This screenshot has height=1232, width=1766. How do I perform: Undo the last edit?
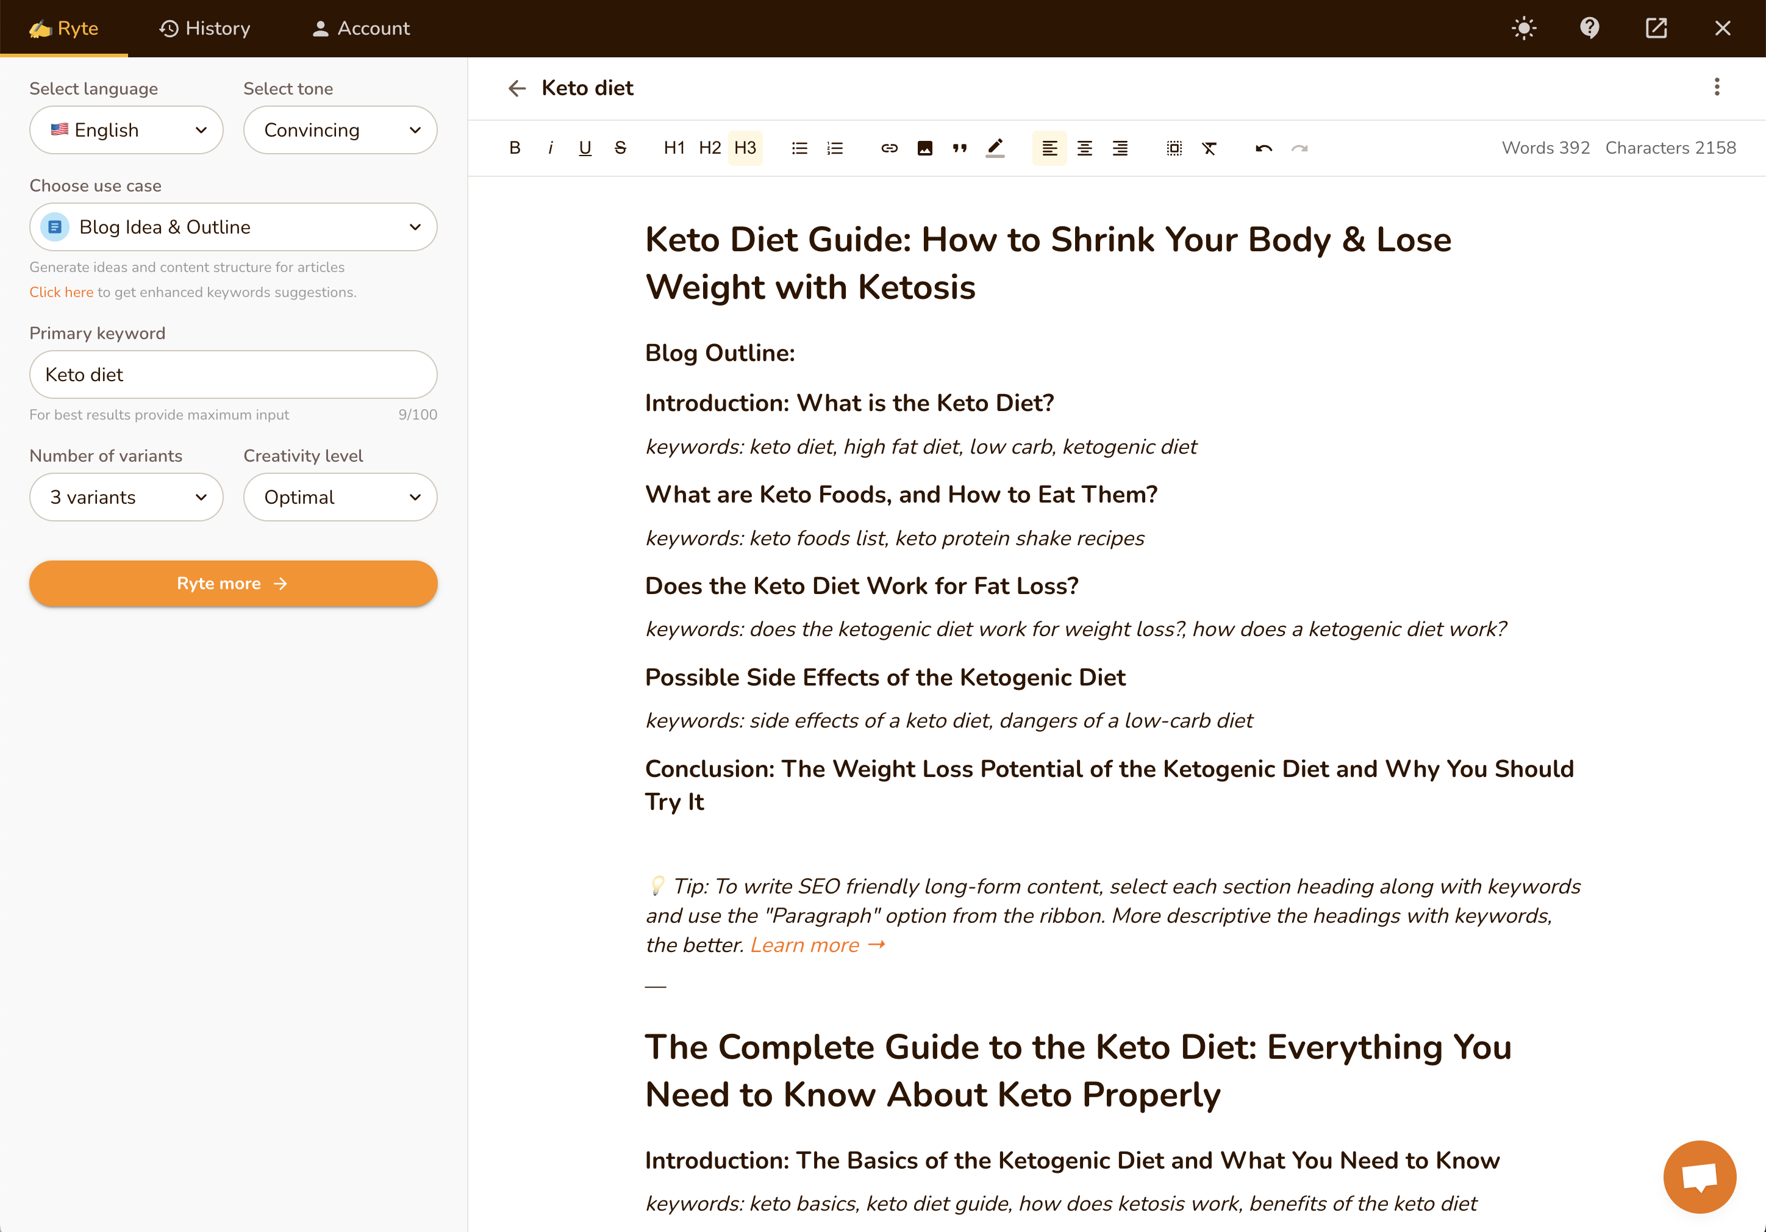1264,148
